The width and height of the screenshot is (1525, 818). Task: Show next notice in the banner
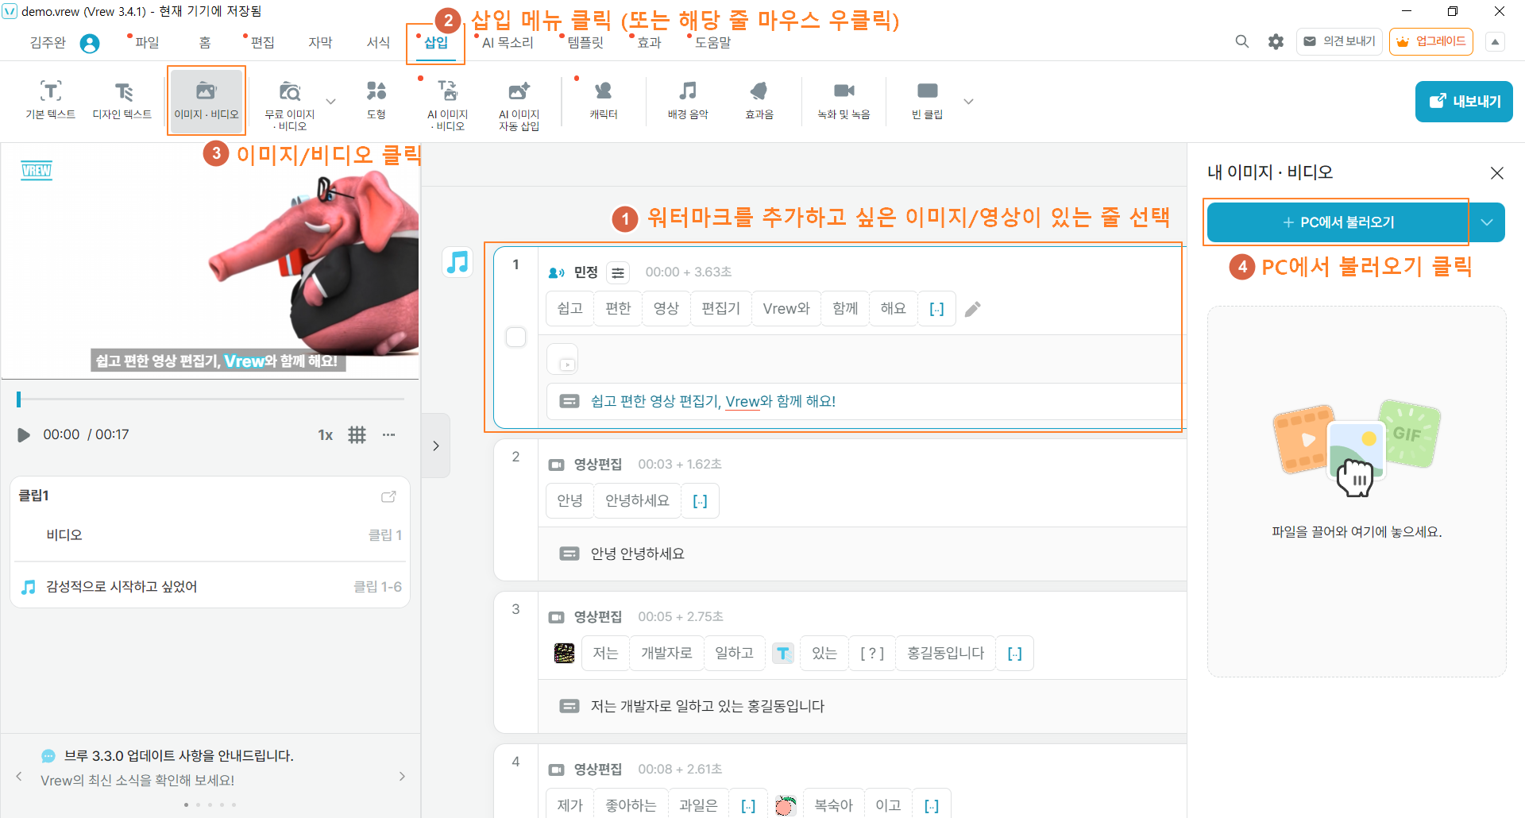(402, 776)
